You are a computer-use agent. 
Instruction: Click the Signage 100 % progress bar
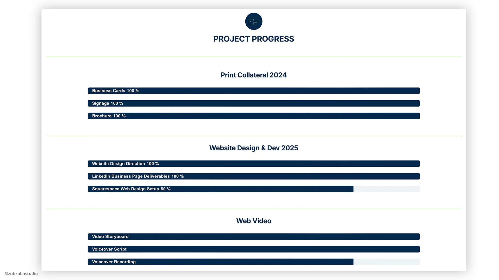[x=254, y=103]
